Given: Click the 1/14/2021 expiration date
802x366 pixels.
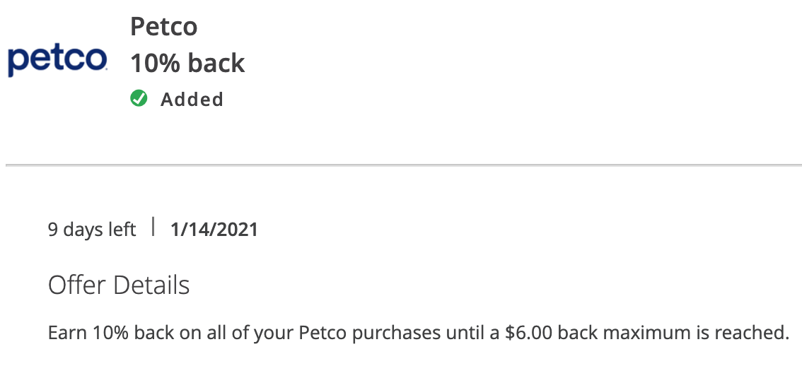Looking at the screenshot, I should point(214,230).
